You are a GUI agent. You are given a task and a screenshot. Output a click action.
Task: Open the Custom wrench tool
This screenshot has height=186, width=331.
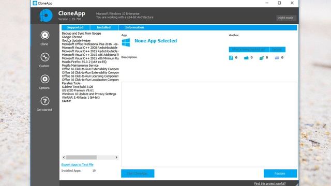[44, 60]
